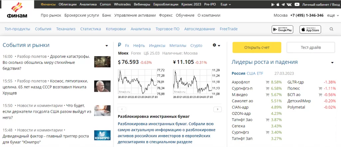This screenshot has width=341, height=147.
Task: Switch to the Crypto quotes tab
Action: [196, 46]
